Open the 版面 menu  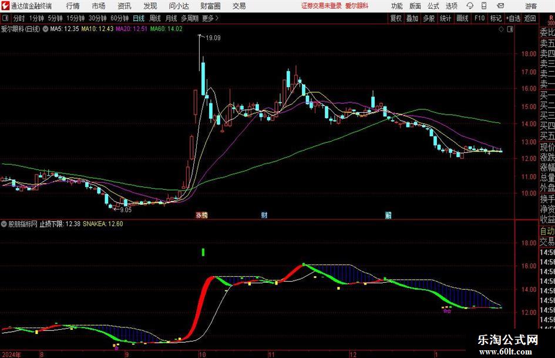click(x=415, y=6)
